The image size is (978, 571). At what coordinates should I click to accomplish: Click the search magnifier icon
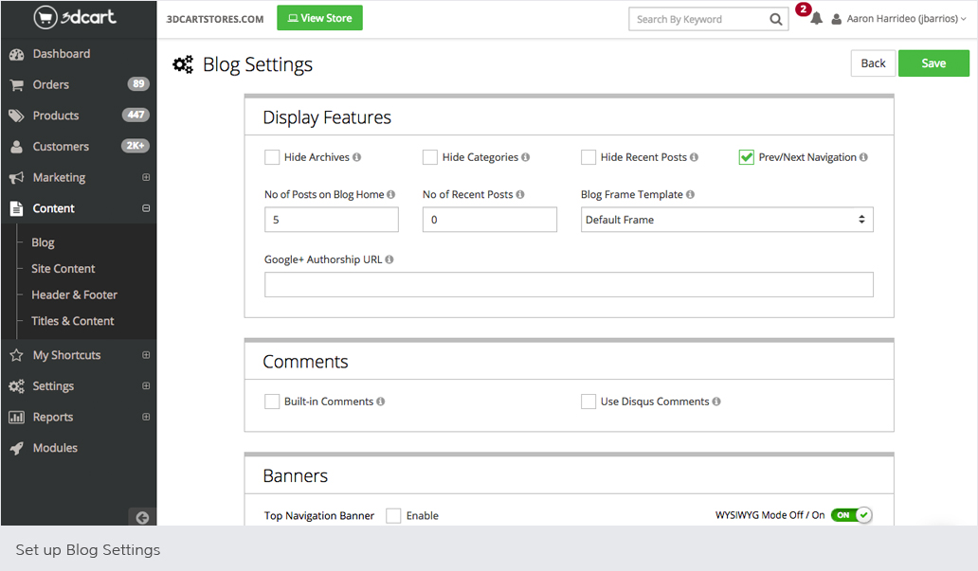point(776,19)
